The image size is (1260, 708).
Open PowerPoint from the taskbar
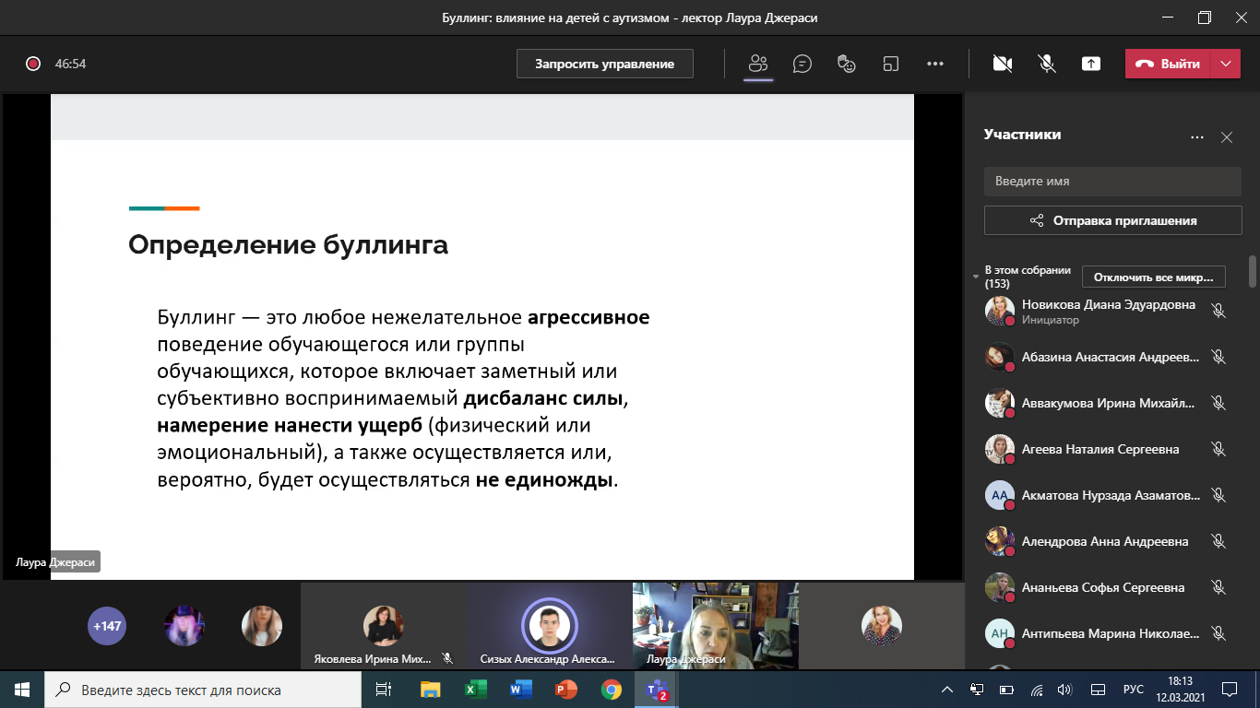(565, 690)
